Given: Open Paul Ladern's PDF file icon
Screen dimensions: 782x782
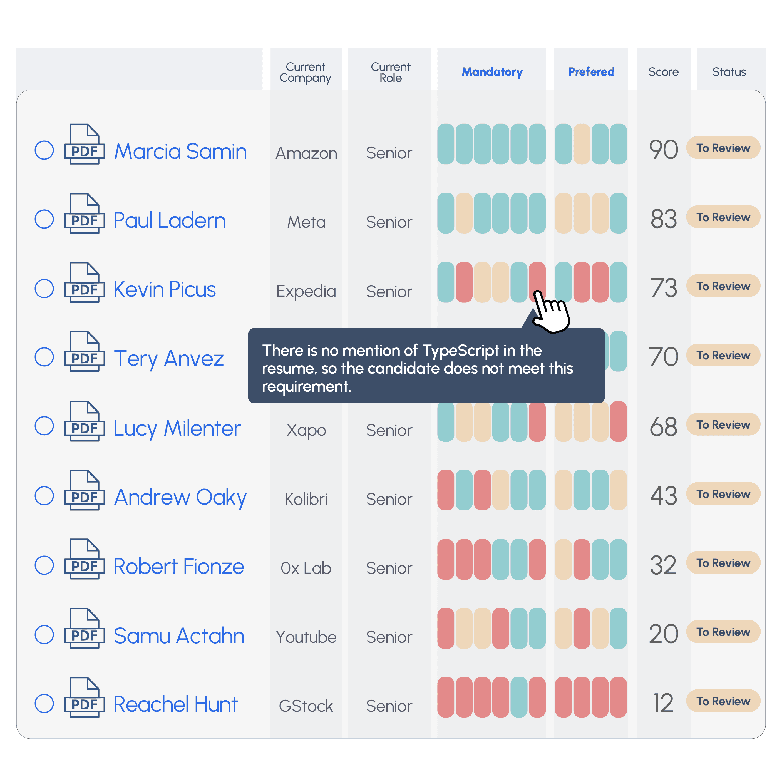Looking at the screenshot, I should coord(84,214).
